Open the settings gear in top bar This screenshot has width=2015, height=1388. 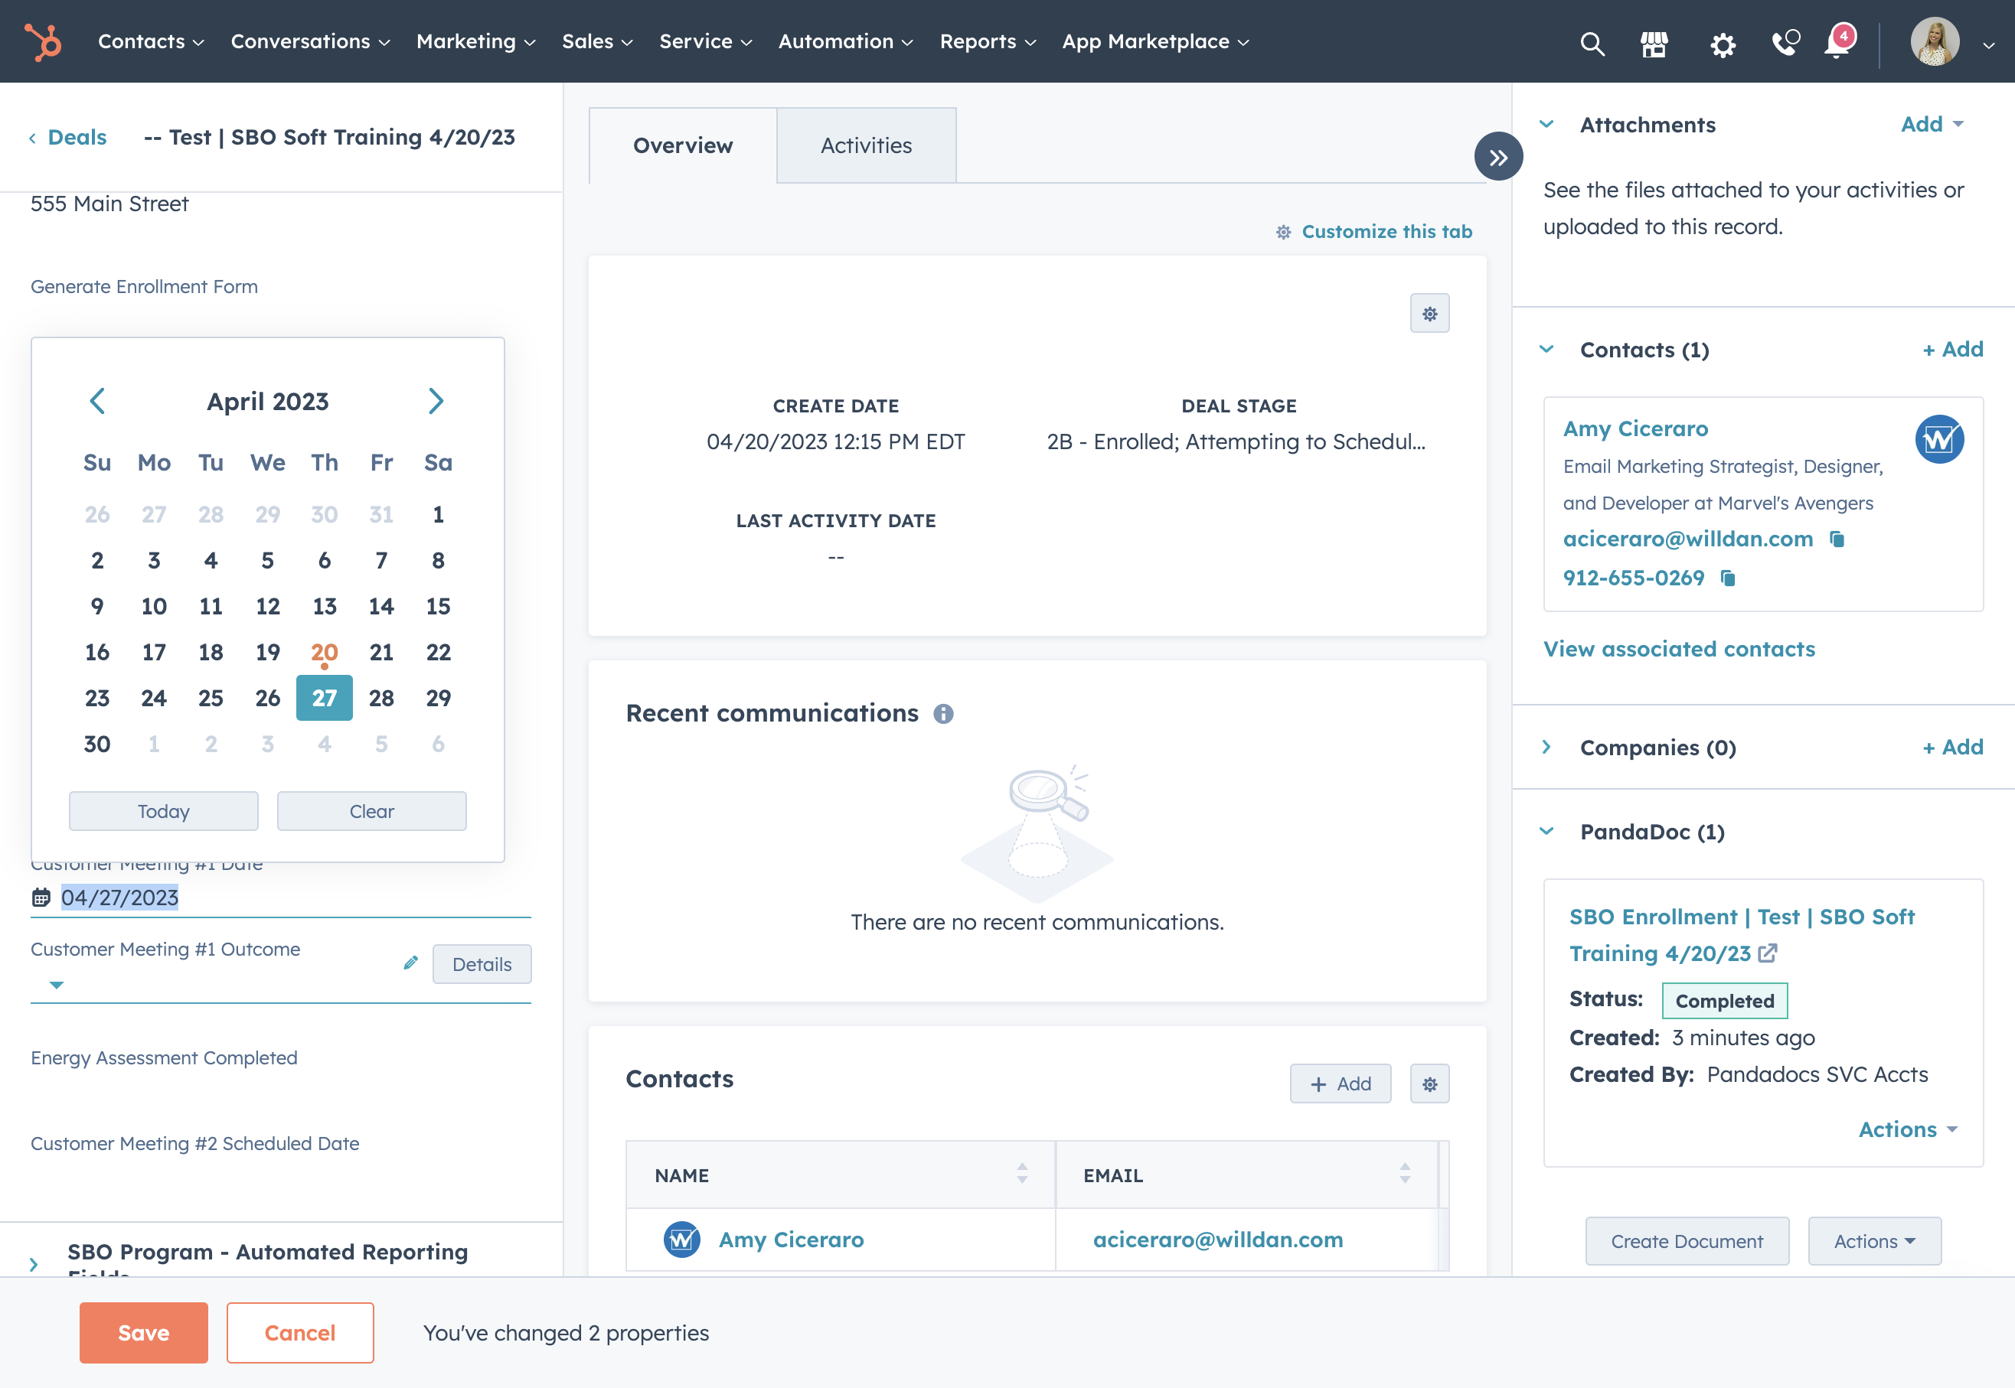coord(1723,44)
